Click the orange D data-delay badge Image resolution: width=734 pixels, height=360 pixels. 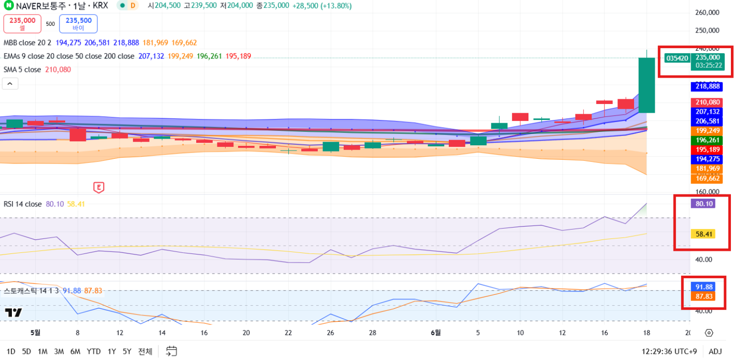click(x=133, y=6)
